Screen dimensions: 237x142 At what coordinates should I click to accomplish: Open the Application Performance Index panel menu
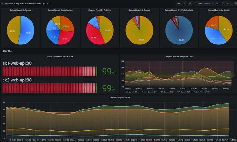coord(60,56)
